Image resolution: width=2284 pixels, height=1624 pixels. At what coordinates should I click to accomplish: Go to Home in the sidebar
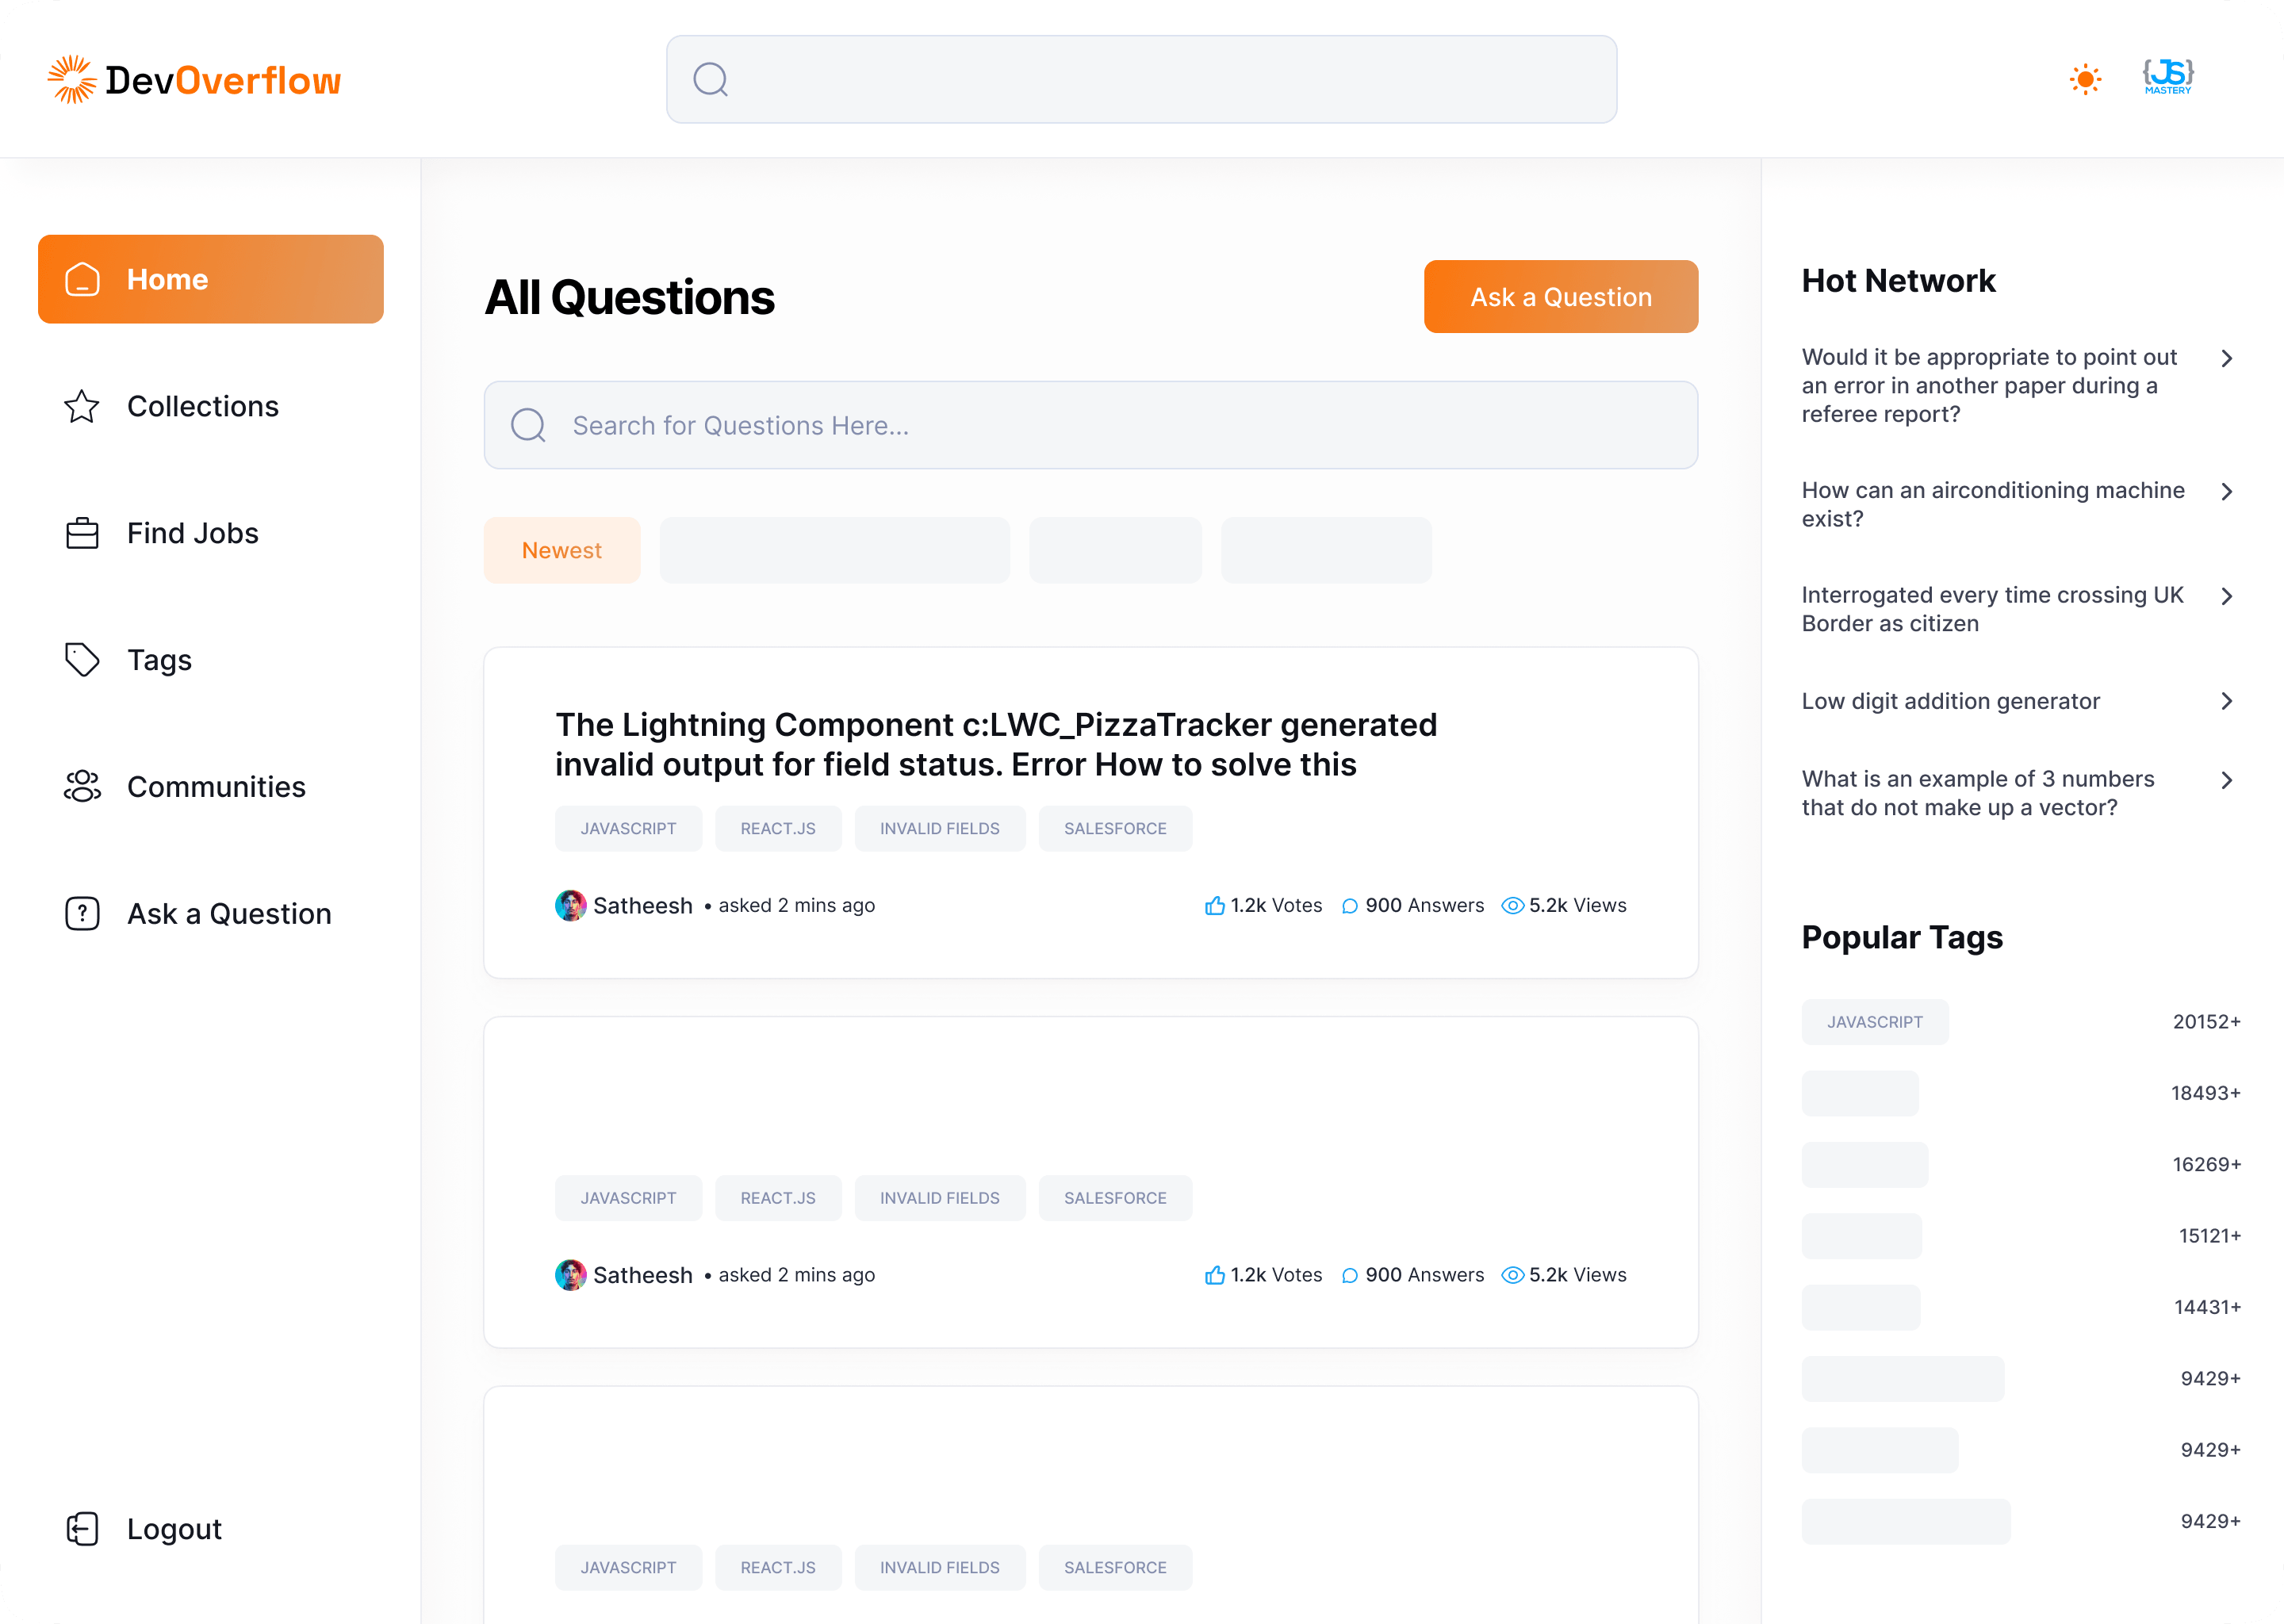tap(211, 279)
